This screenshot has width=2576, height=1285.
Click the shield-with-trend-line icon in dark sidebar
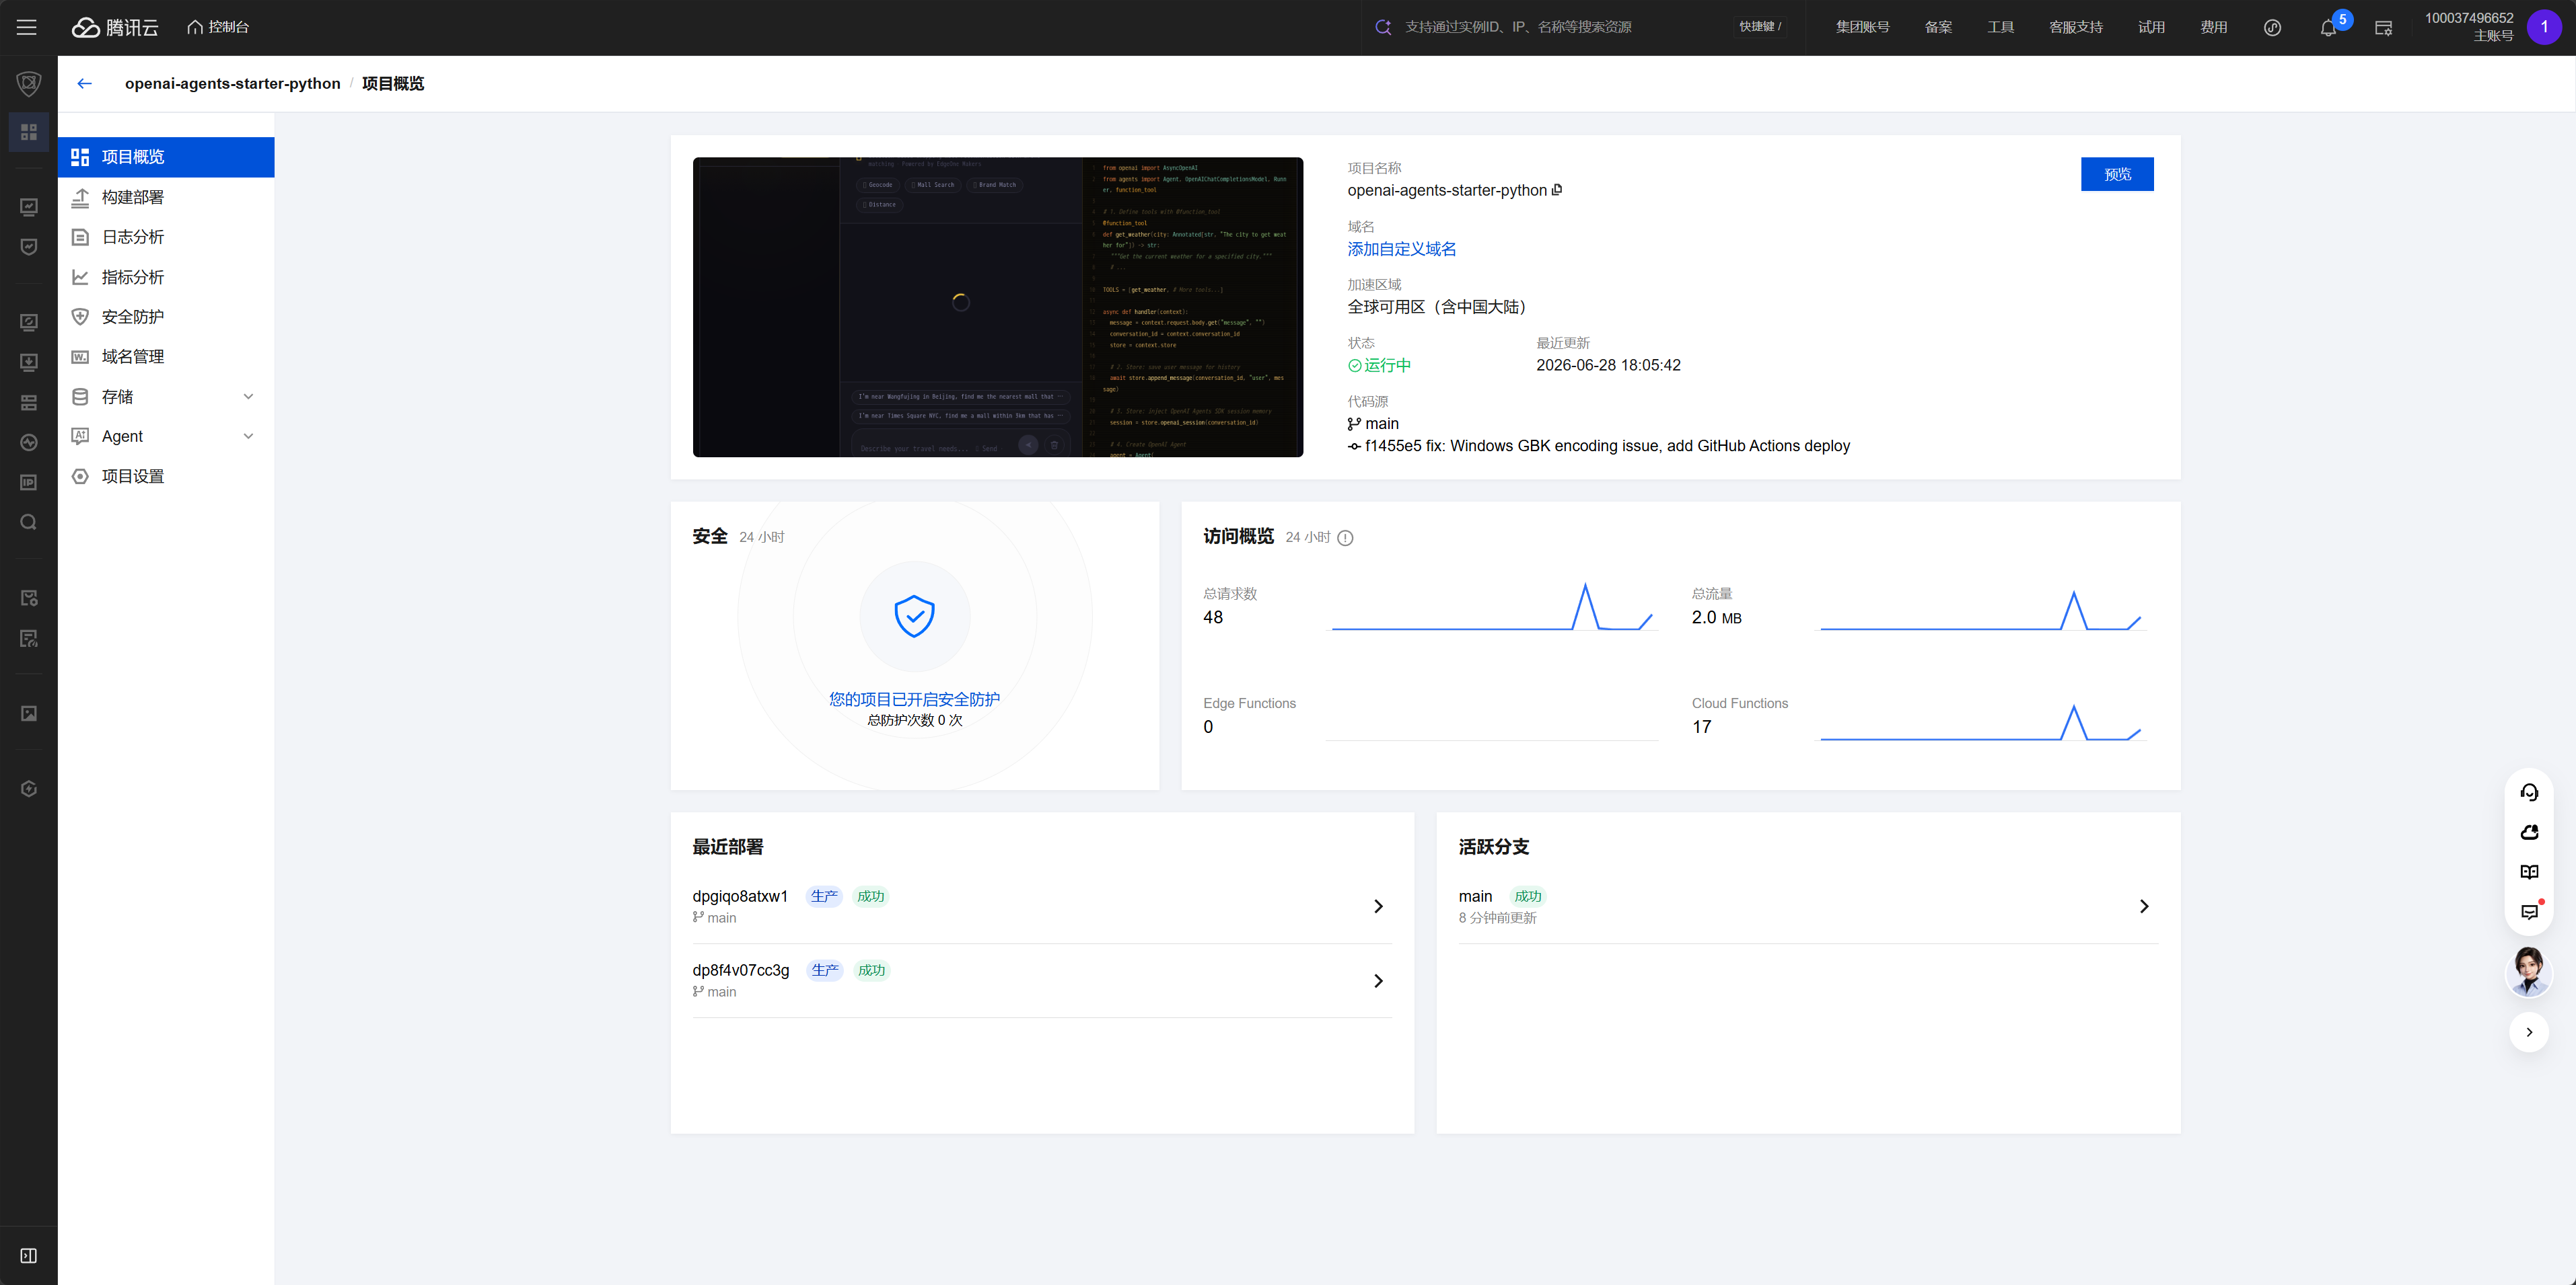click(29, 247)
